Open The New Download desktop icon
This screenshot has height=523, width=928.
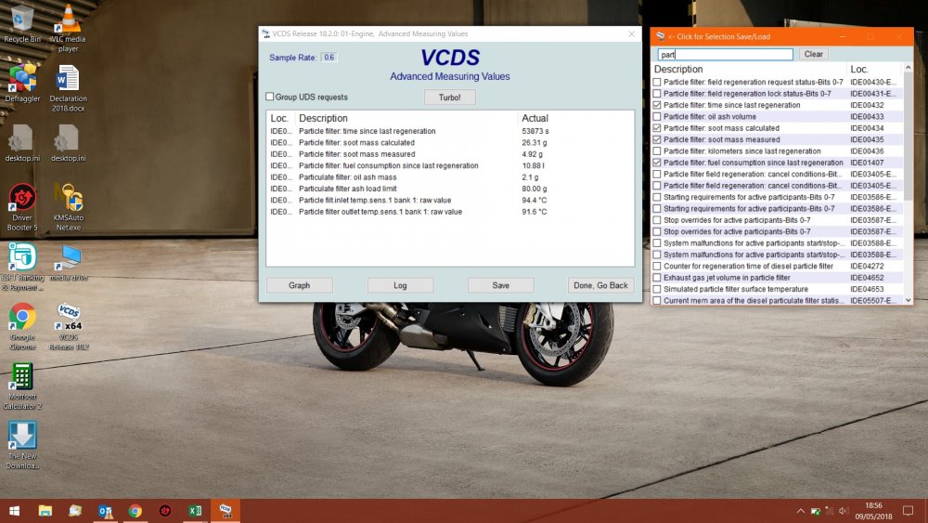(22, 445)
